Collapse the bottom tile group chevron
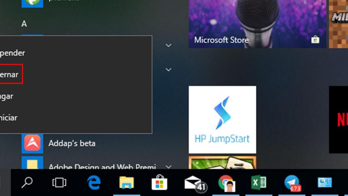 coord(168,167)
